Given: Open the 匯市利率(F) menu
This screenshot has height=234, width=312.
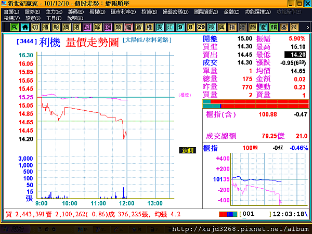Looking at the screenshot, I should [x=123, y=12].
